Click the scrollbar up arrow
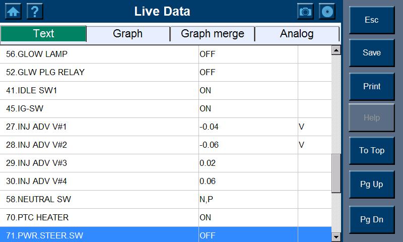The width and height of the screenshot is (403, 242). click(x=336, y=50)
